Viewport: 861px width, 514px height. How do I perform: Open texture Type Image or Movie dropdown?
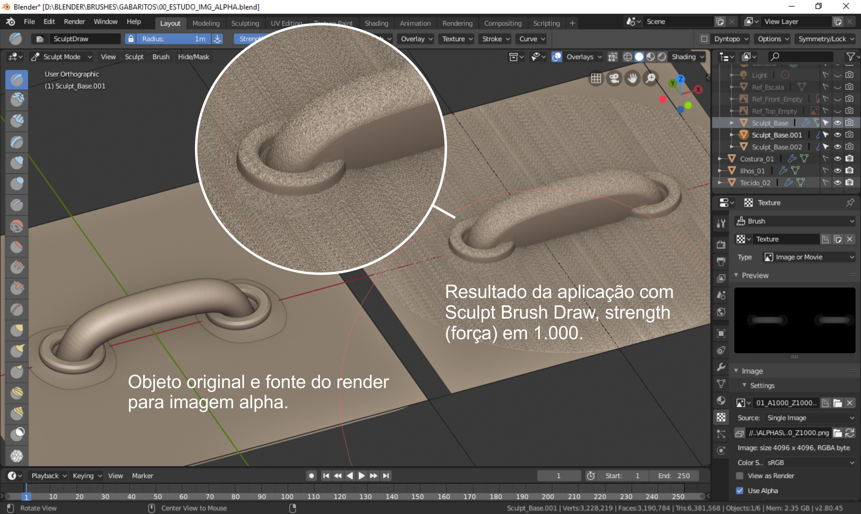809,257
